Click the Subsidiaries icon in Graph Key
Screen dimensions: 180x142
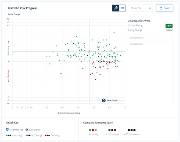(27, 129)
